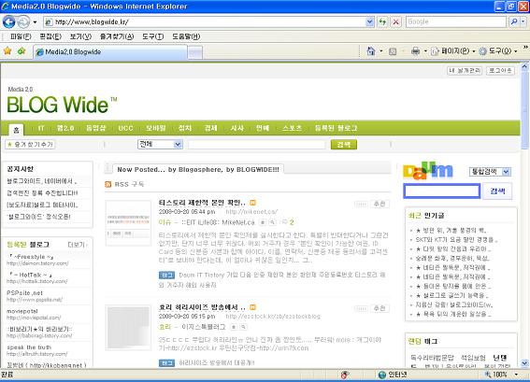
Task: Click the 인터넷 security zone globe icon
Action: click(x=382, y=375)
